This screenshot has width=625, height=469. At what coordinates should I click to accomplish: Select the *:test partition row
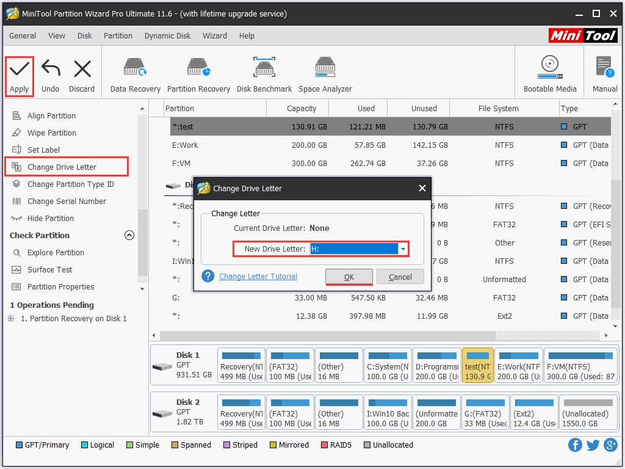point(390,127)
